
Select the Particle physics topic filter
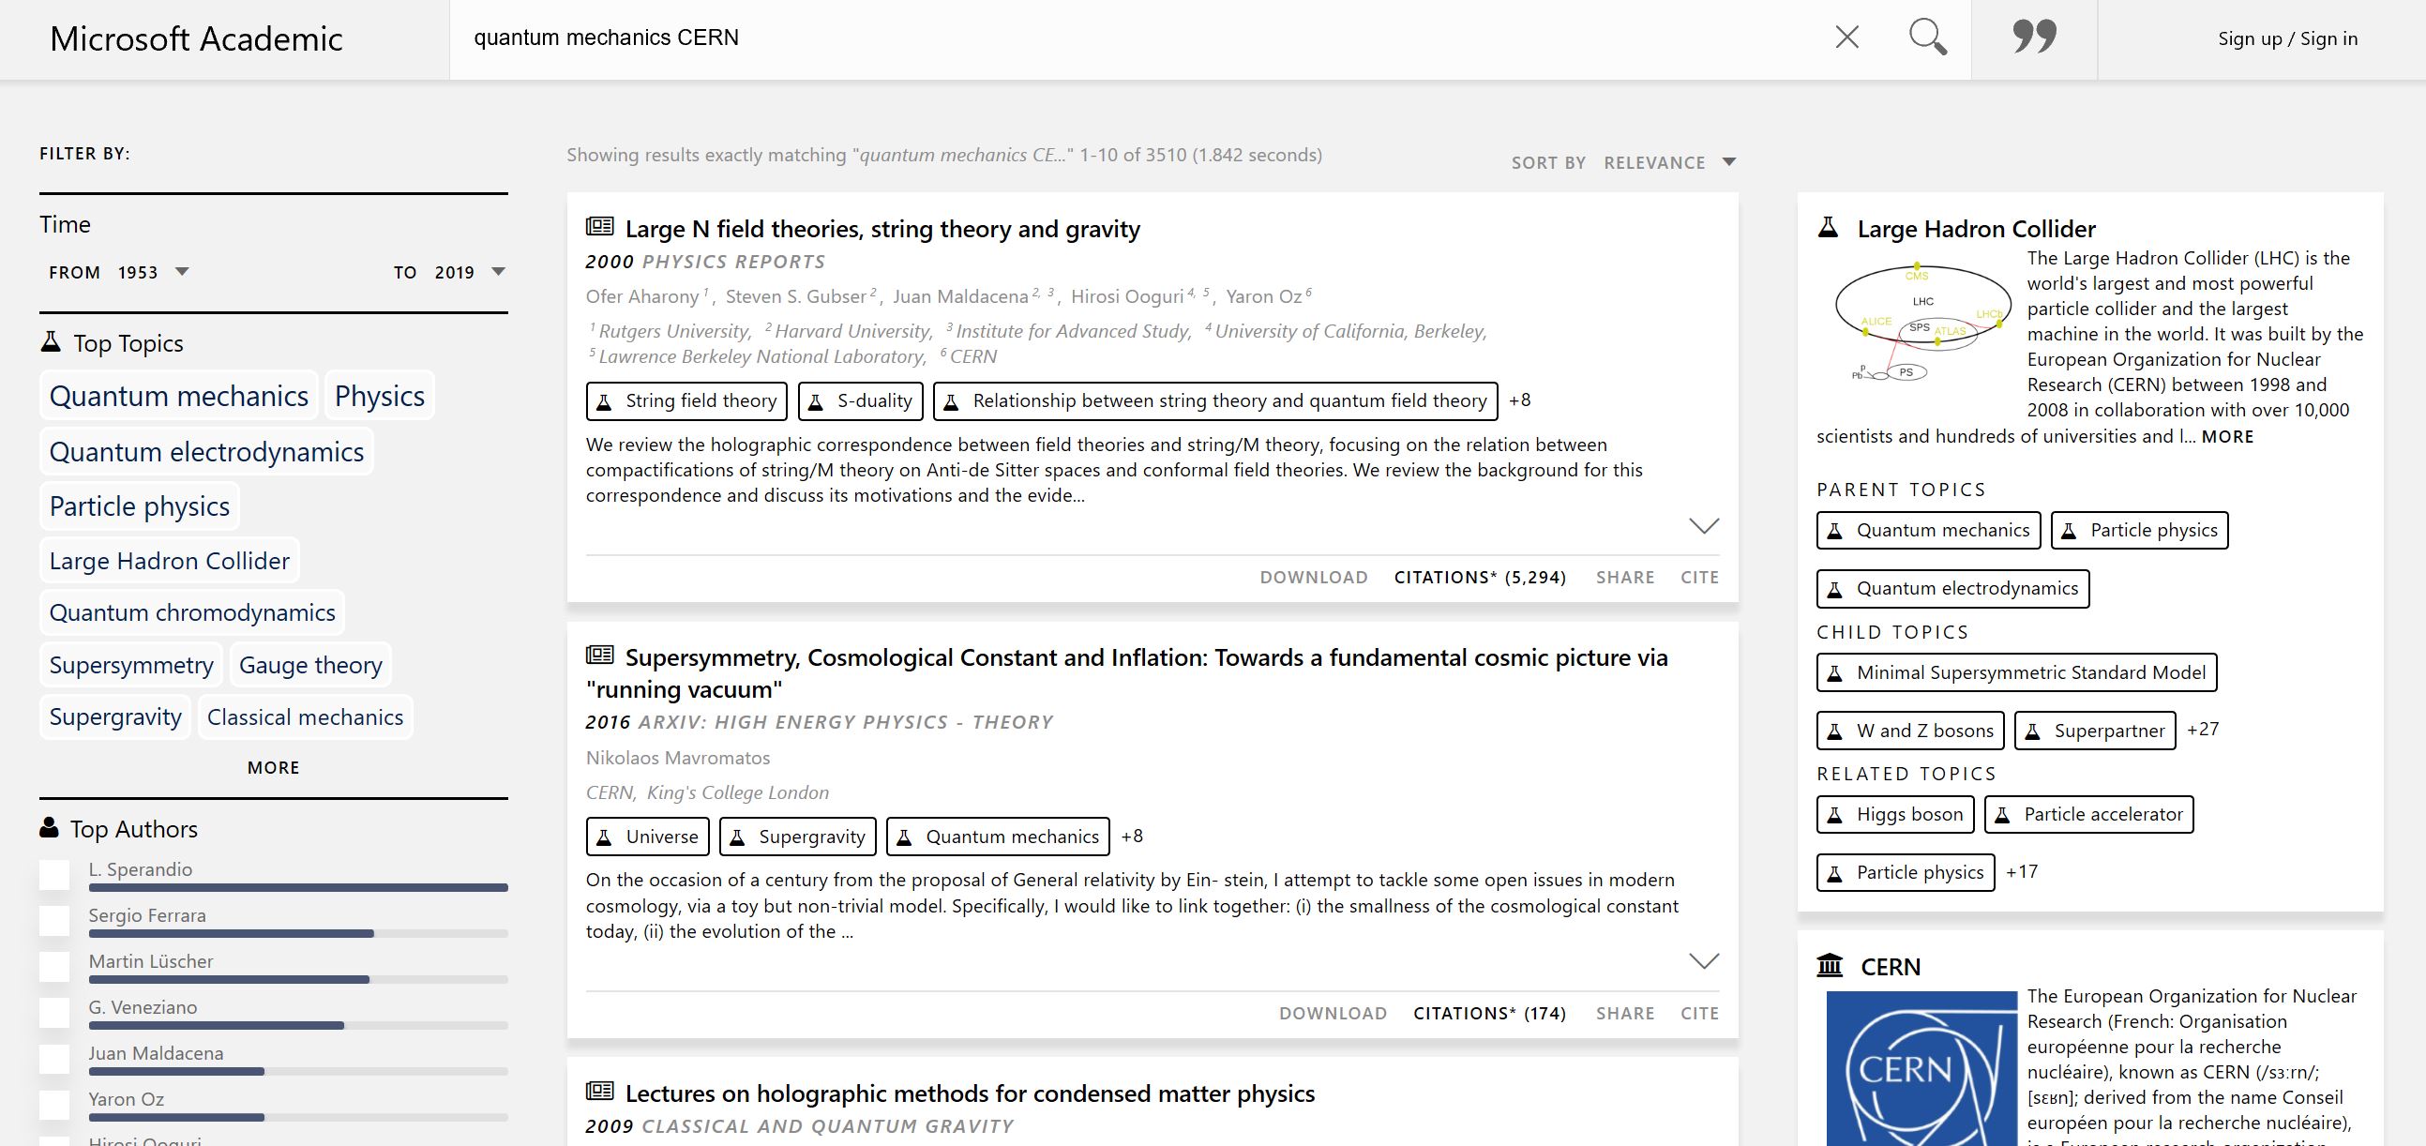coord(139,505)
